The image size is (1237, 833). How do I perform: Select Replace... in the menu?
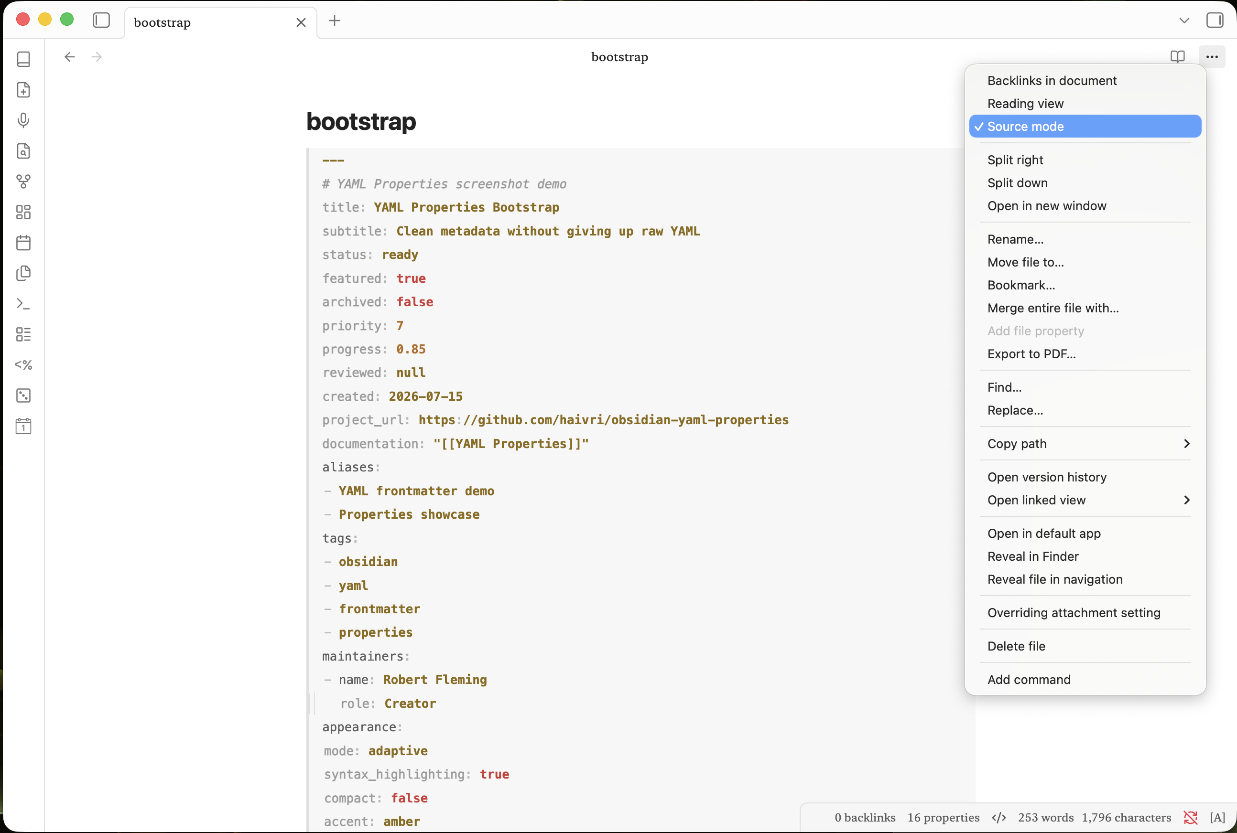point(1085,410)
